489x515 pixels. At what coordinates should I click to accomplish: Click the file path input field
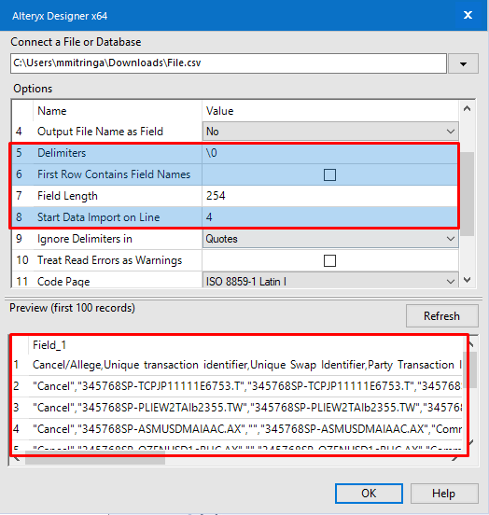pyautogui.click(x=229, y=63)
